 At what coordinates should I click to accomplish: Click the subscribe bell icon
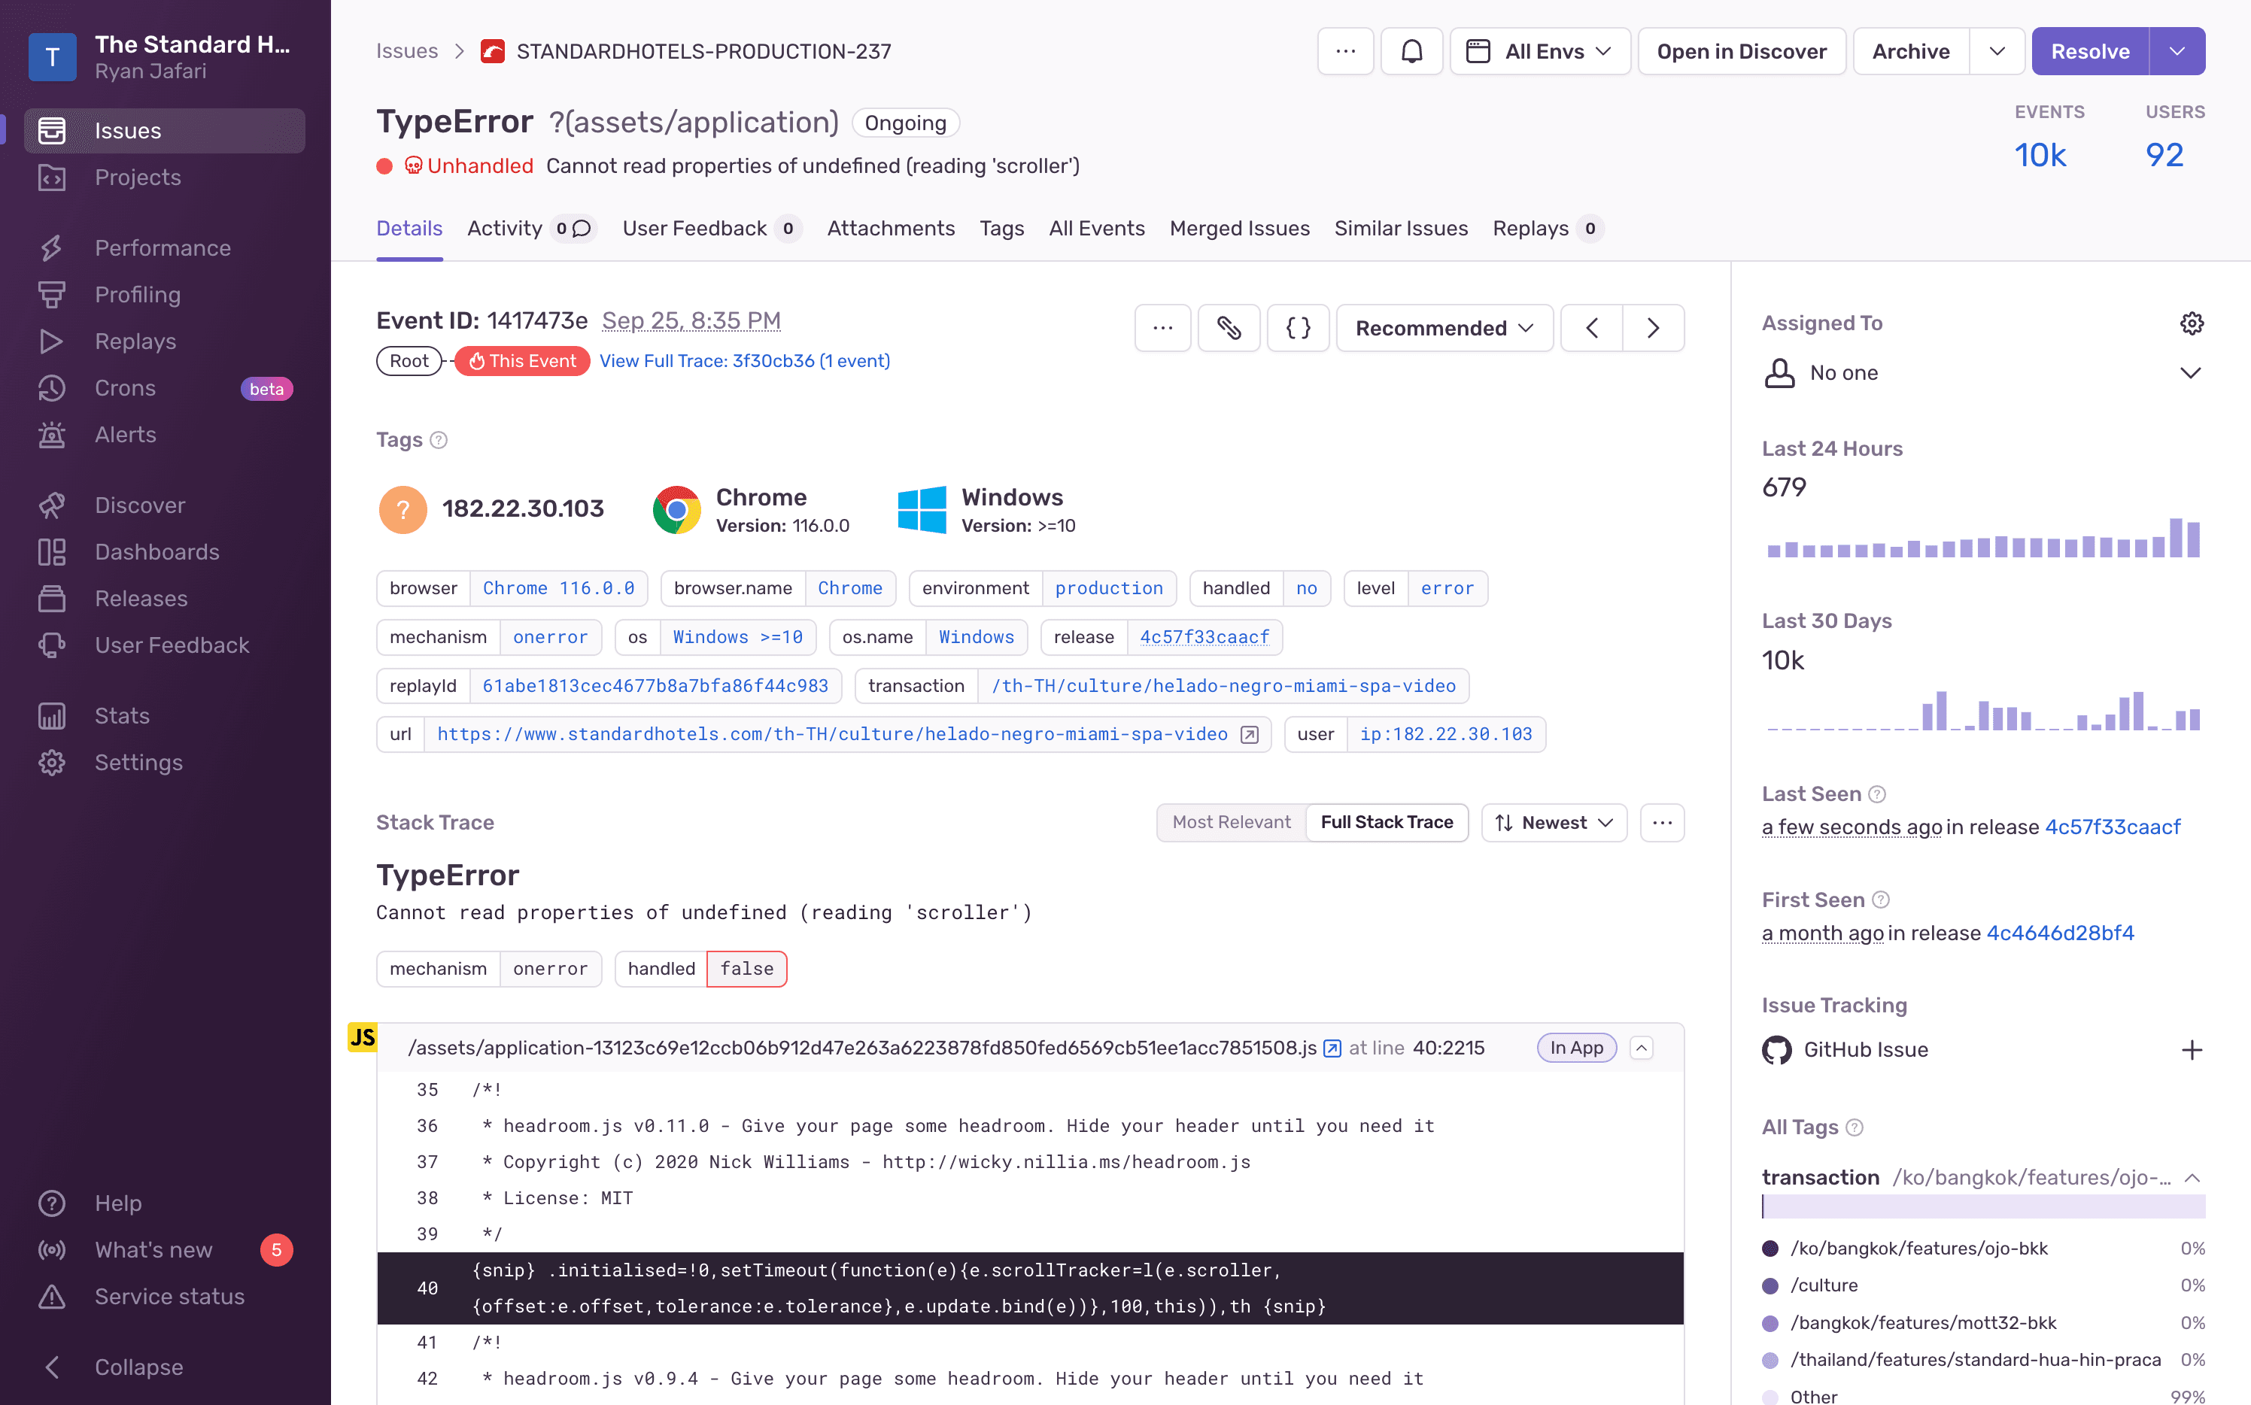click(1411, 51)
